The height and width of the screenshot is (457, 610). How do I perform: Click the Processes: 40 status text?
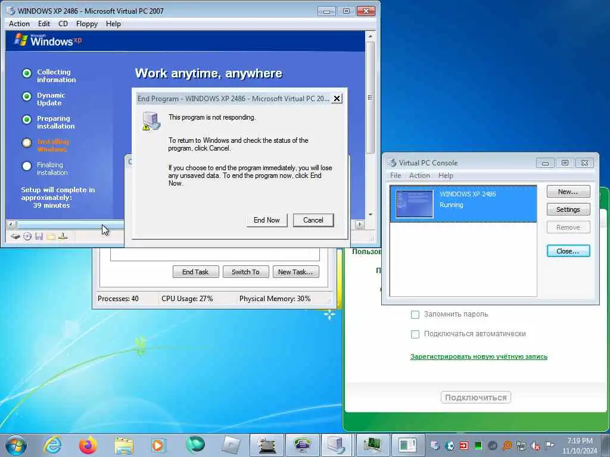[119, 299]
